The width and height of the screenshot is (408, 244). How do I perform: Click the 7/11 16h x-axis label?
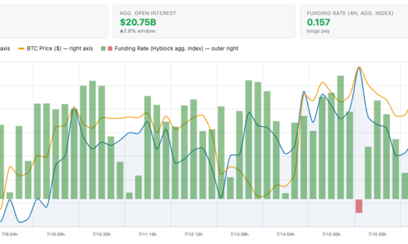[x=148, y=234]
